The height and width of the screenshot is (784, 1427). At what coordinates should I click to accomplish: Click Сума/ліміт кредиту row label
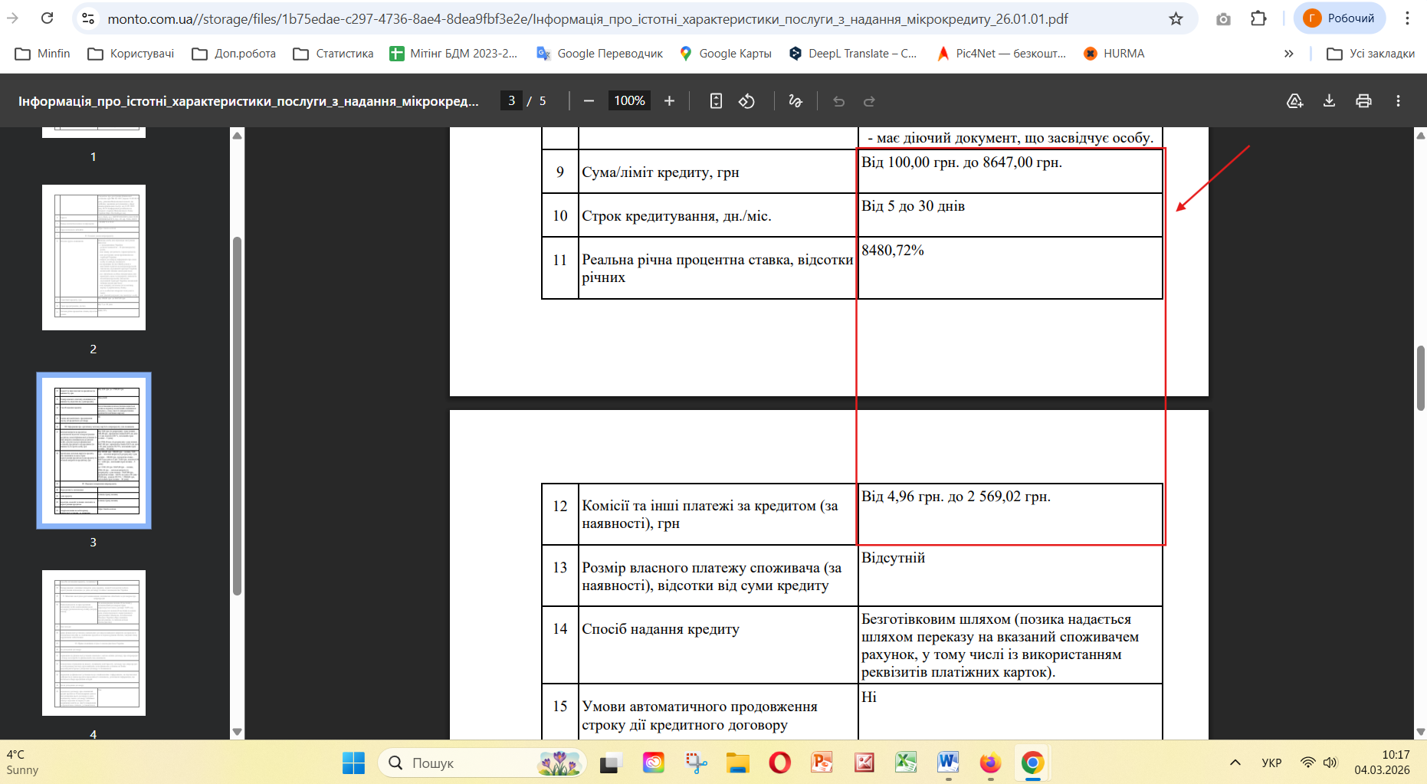coord(661,172)
